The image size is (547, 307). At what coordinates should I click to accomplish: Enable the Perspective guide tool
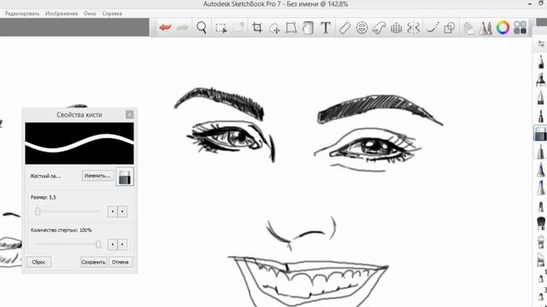(397, 27)
